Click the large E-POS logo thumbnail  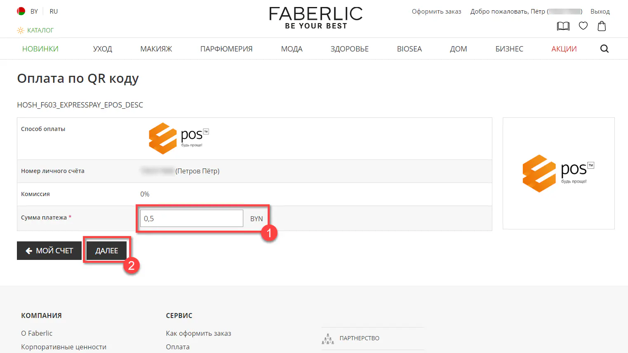[x=558, y=173]
